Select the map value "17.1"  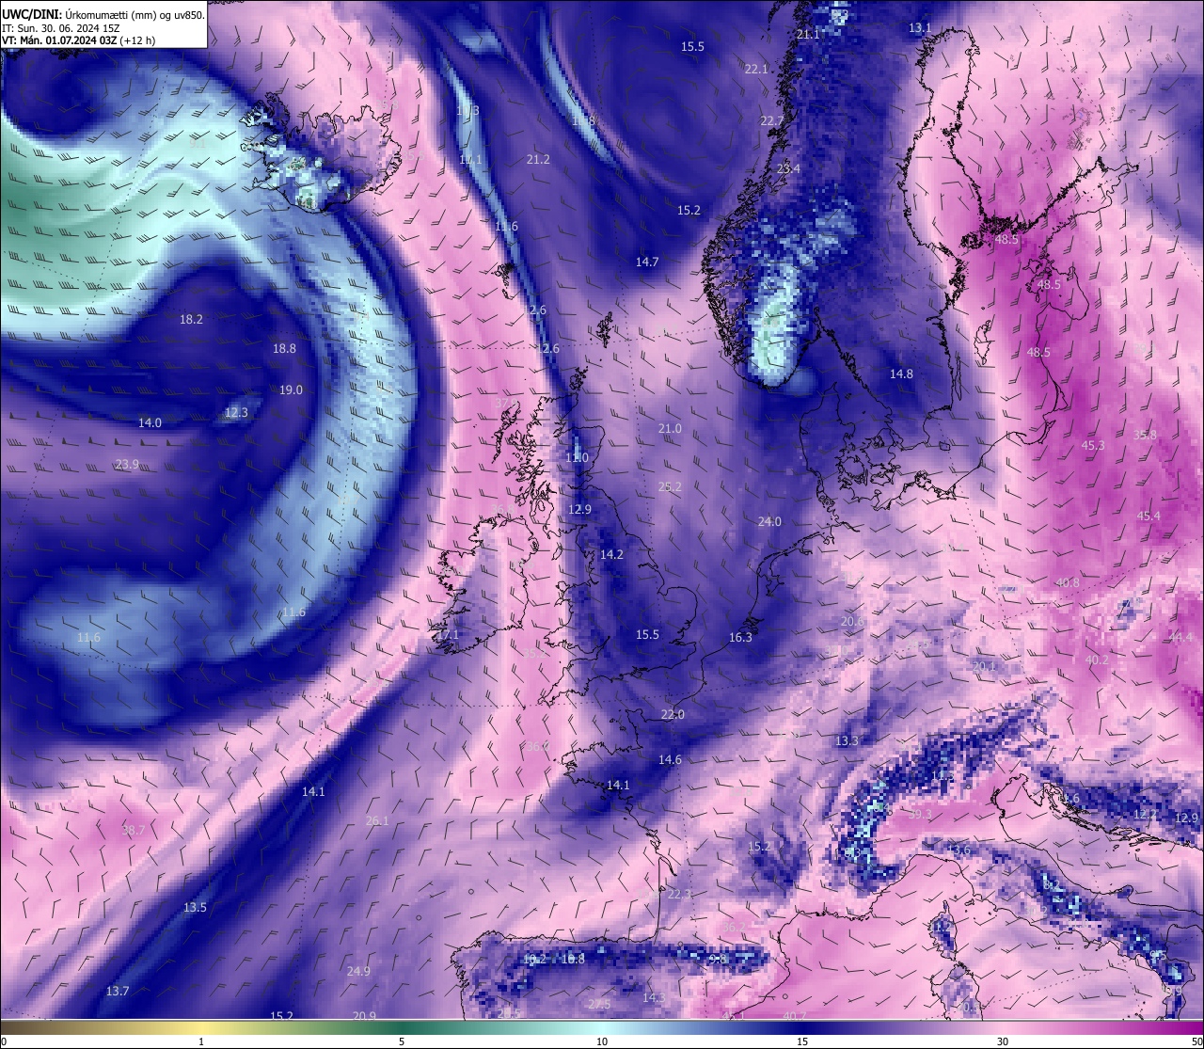pos(448,636)
